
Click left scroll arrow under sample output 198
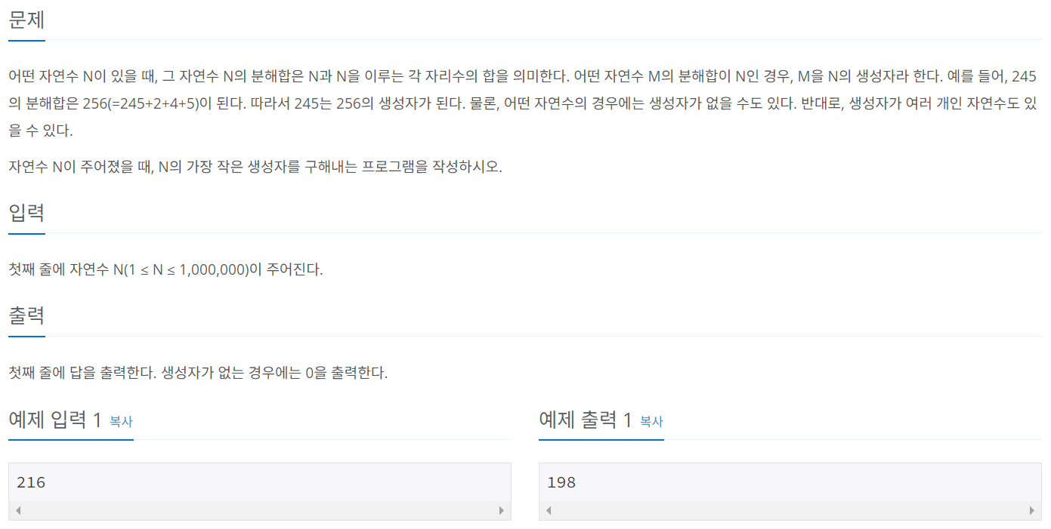[549, 511]
